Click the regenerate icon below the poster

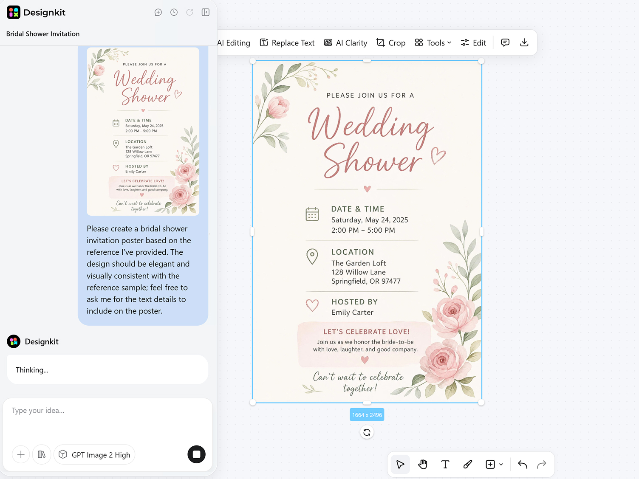point(367,432)
